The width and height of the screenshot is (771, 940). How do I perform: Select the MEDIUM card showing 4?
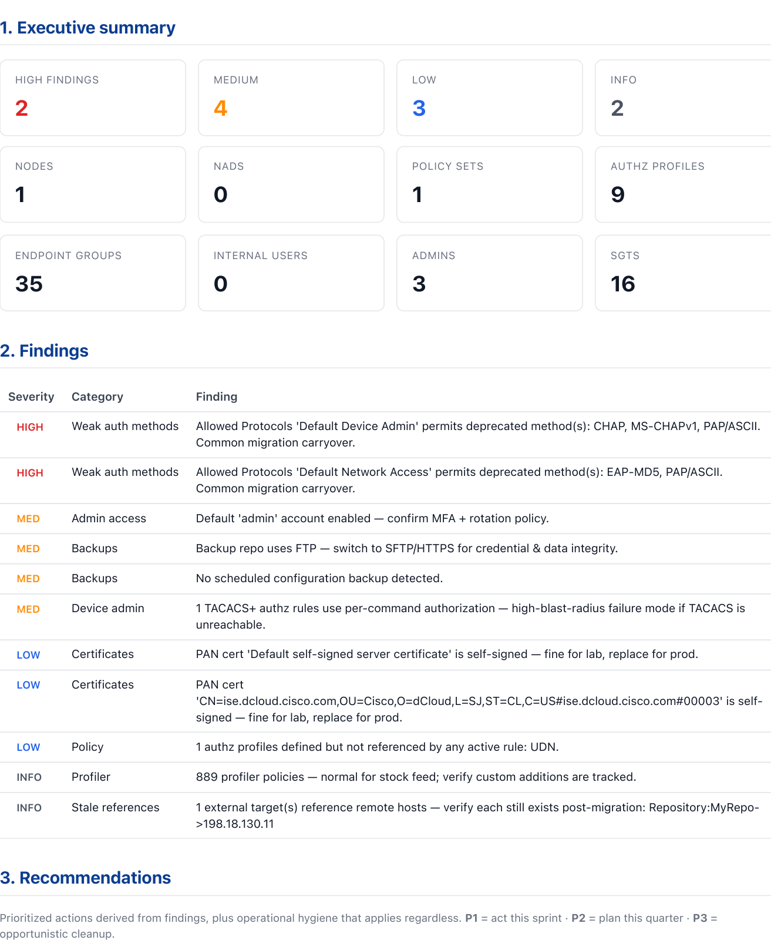291,98
